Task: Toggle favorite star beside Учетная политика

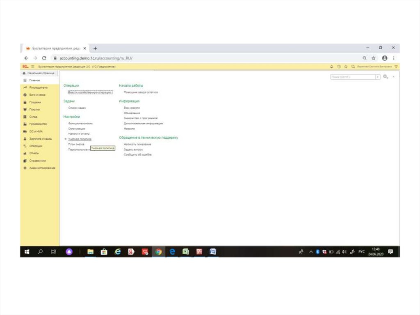Action: 66,139
